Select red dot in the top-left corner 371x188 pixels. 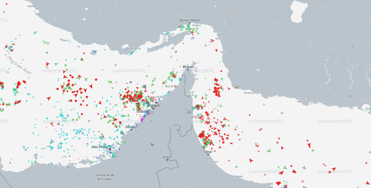coord(4,12)
